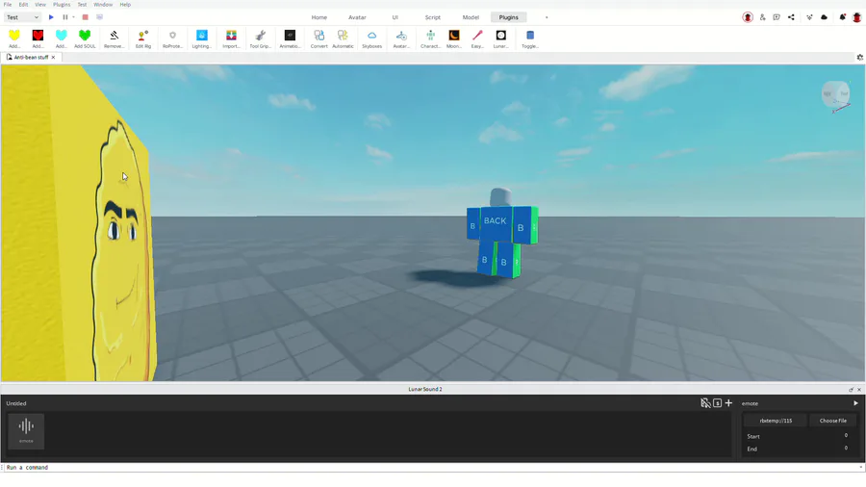Open the Test menu in menu bar
Screen dimensions: 866x487
pyautogui.click(x=82, y=5)
